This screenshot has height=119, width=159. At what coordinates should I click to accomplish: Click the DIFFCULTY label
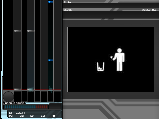(17, 113)
